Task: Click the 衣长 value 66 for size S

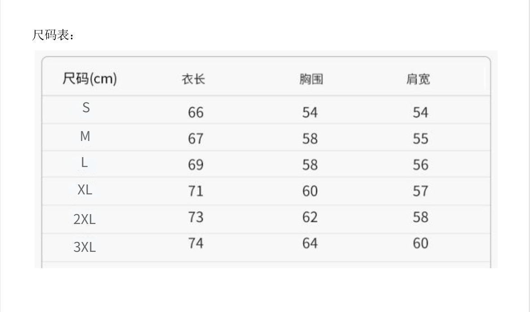Action: click(196, 112)
